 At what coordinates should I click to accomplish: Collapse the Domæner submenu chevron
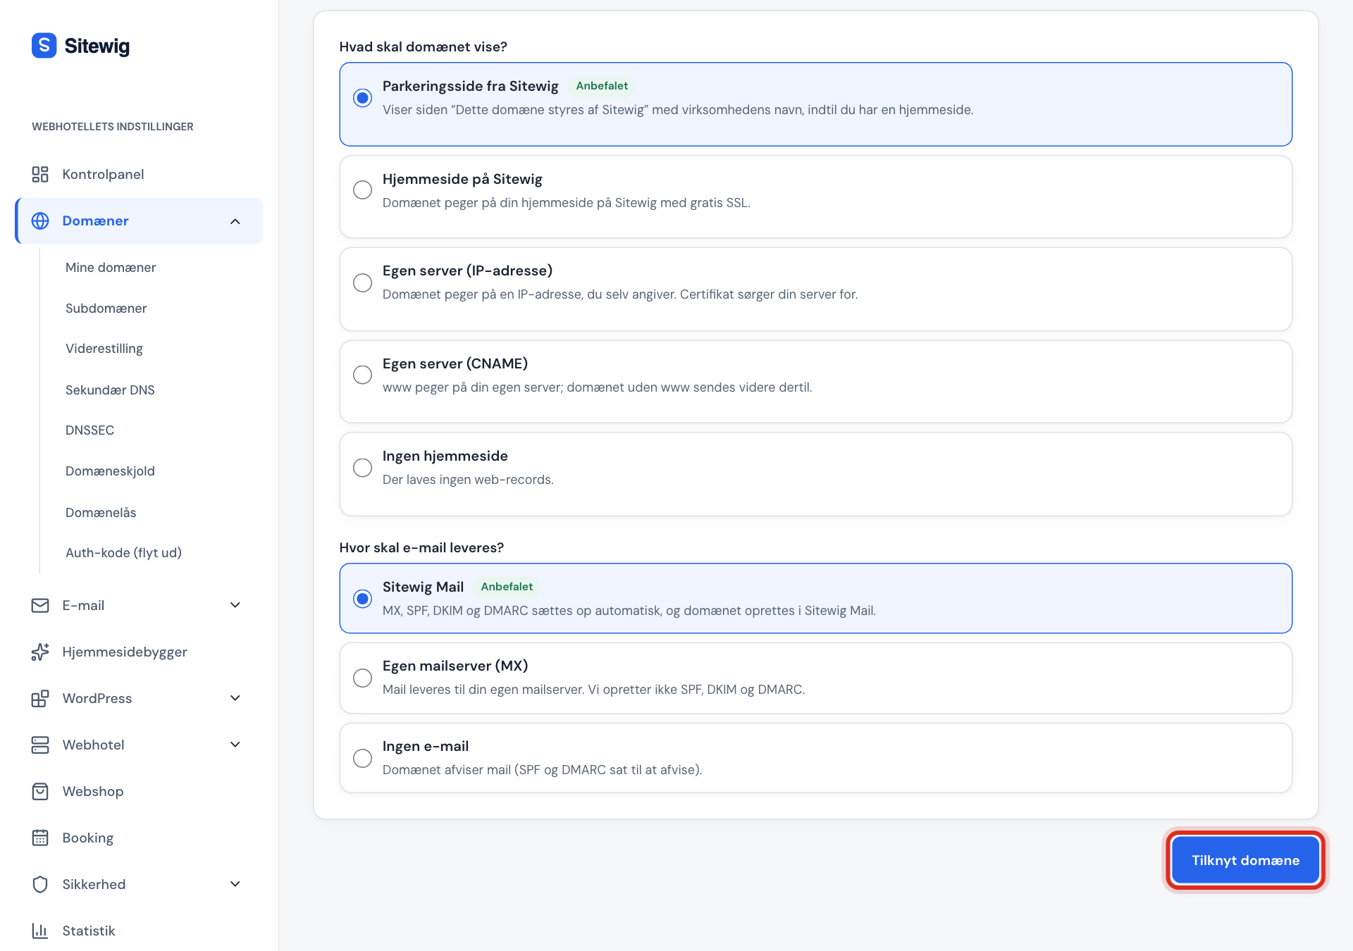(235, 221)
